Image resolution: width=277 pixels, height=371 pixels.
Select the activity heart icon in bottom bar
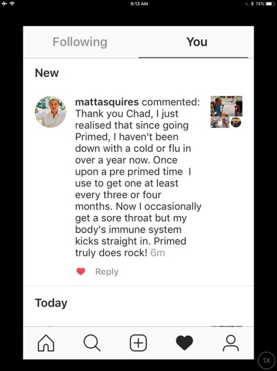(184, 343)
